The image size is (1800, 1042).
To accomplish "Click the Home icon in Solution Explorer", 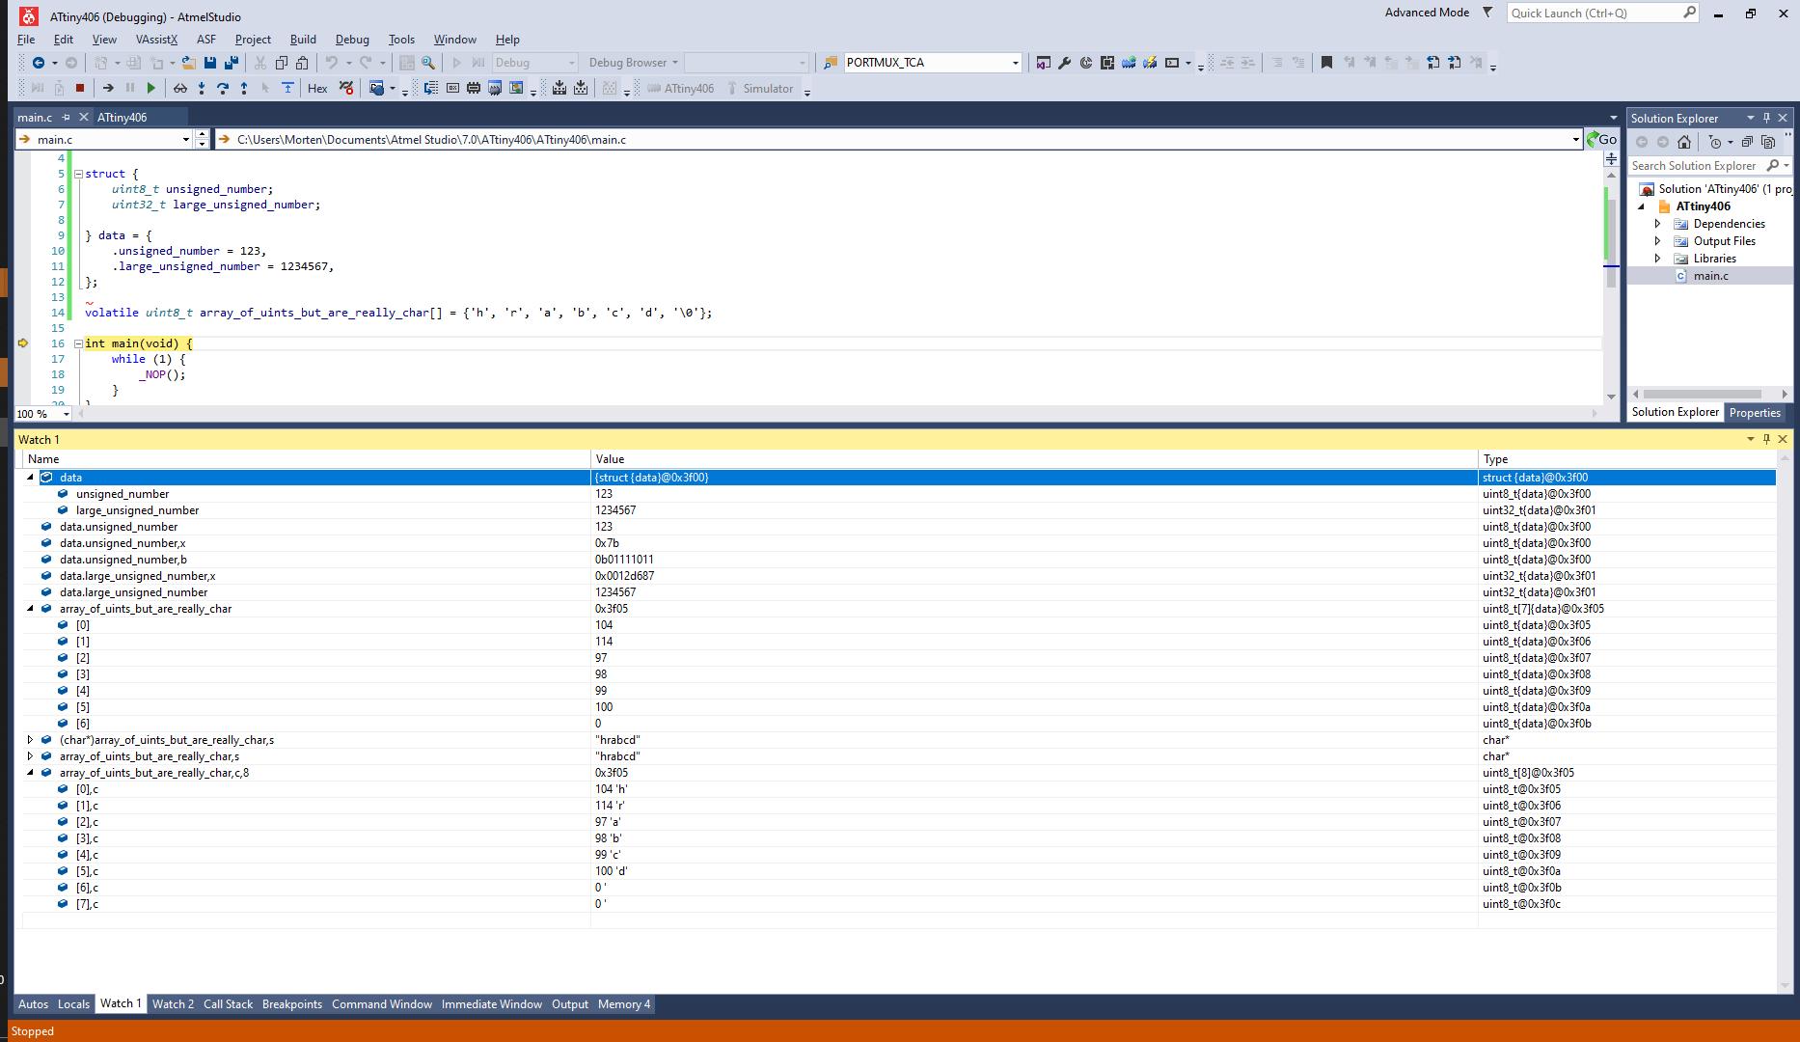I will (1684, 142).
